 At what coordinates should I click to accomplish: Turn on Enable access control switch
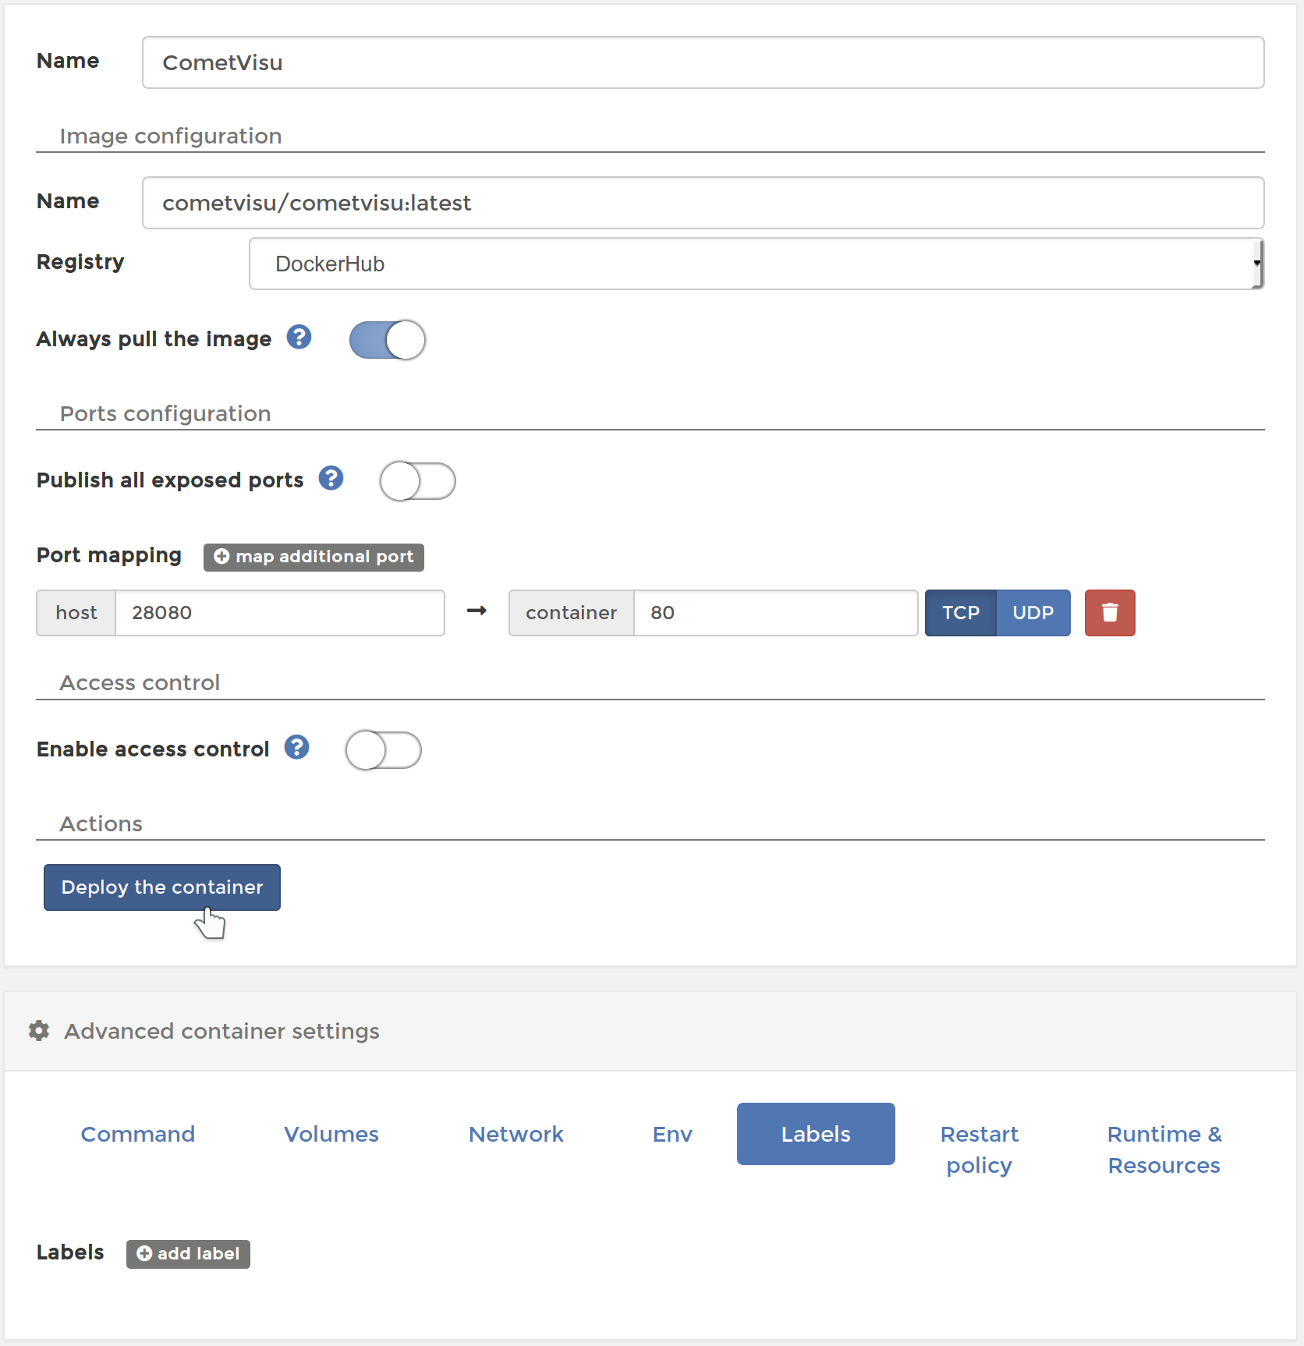pos(383,750)
